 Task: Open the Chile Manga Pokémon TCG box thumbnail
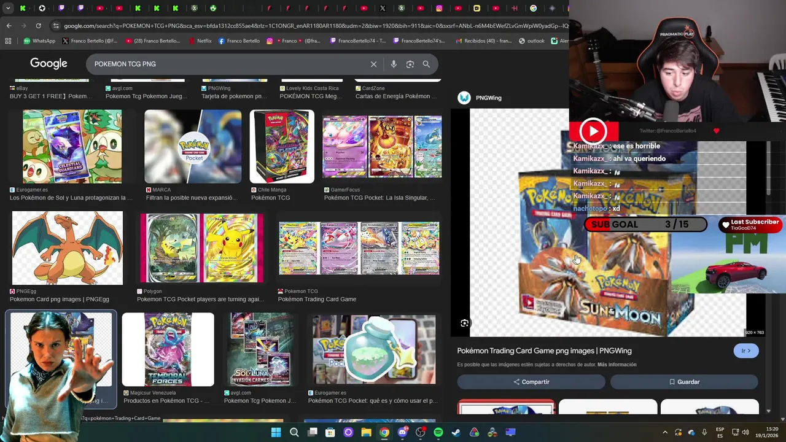[x=282, y=147]
